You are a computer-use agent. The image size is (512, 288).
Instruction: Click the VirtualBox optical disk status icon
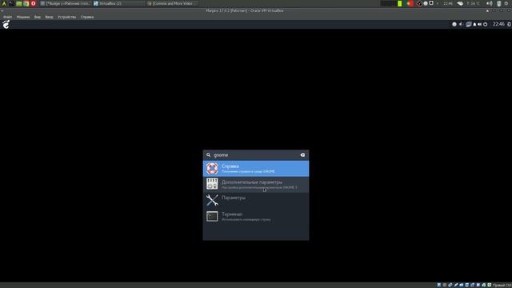pyautogui.click(x=445, y=285)
